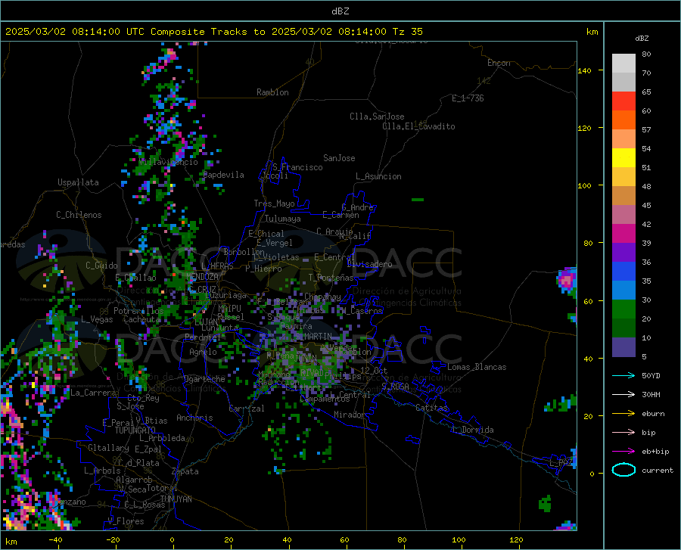Click the C_Chilenos map label

tap(79, 215)
